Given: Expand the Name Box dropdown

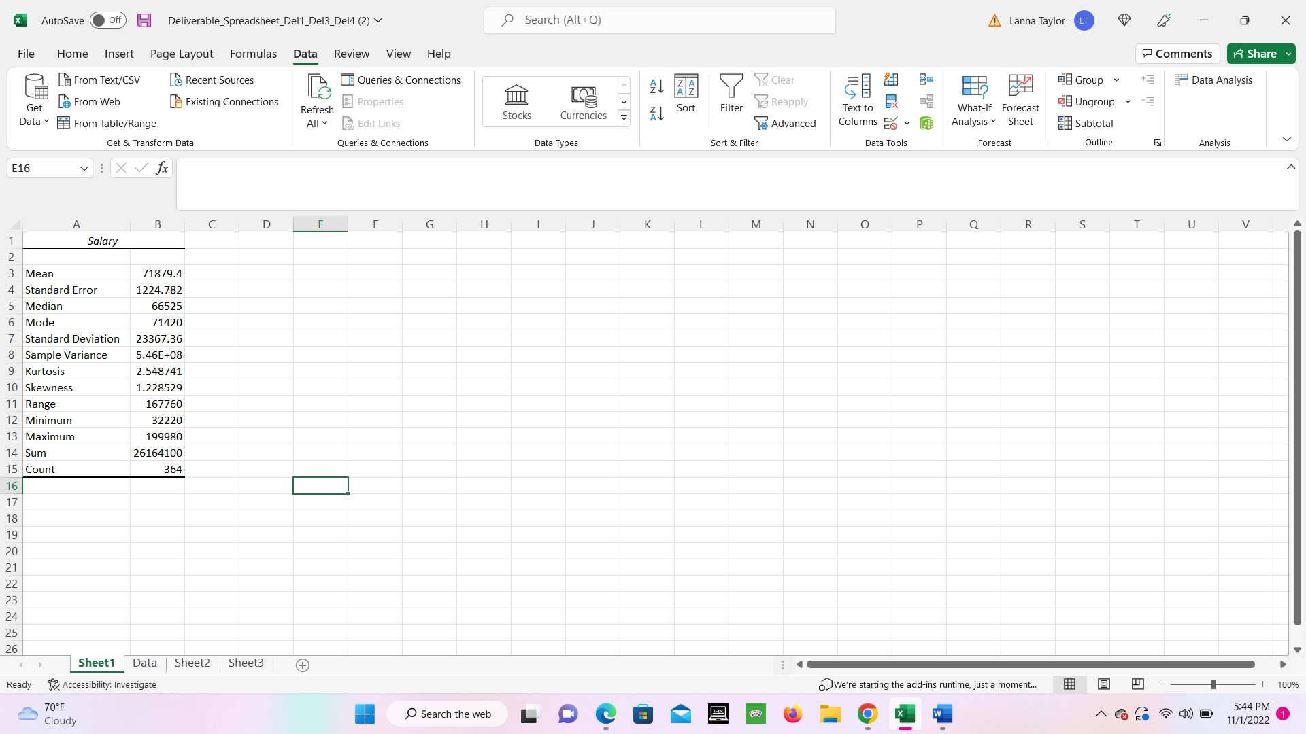Looking at the screenshot, I should pos(84,168).
